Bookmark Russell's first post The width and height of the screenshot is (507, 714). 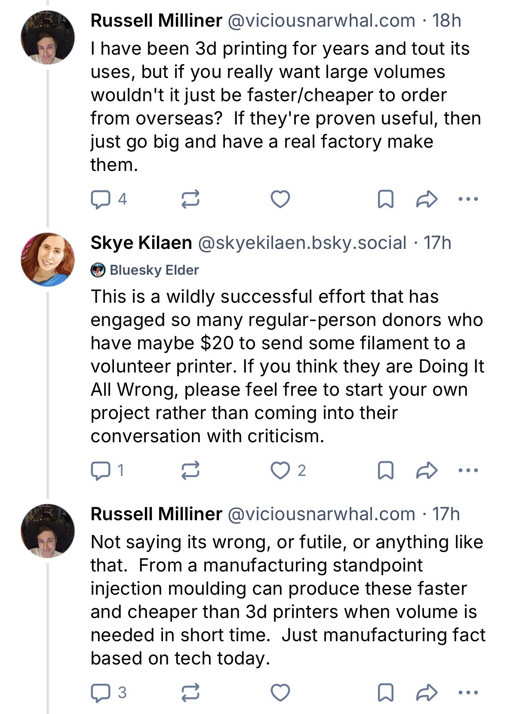click(x=385, y=199)
